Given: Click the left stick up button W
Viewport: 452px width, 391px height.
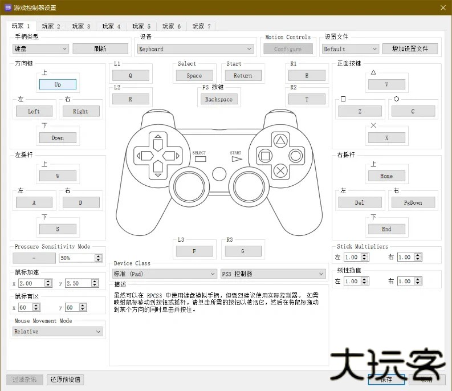Looking at the screenshot, I should coord(58,176).
